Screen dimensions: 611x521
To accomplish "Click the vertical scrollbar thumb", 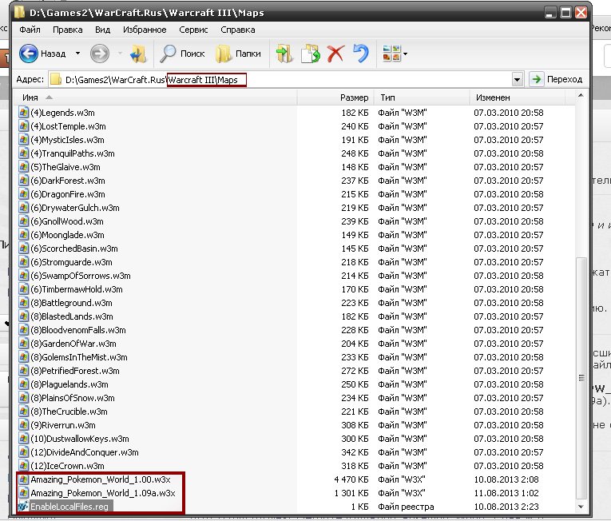I will [581, 377].
